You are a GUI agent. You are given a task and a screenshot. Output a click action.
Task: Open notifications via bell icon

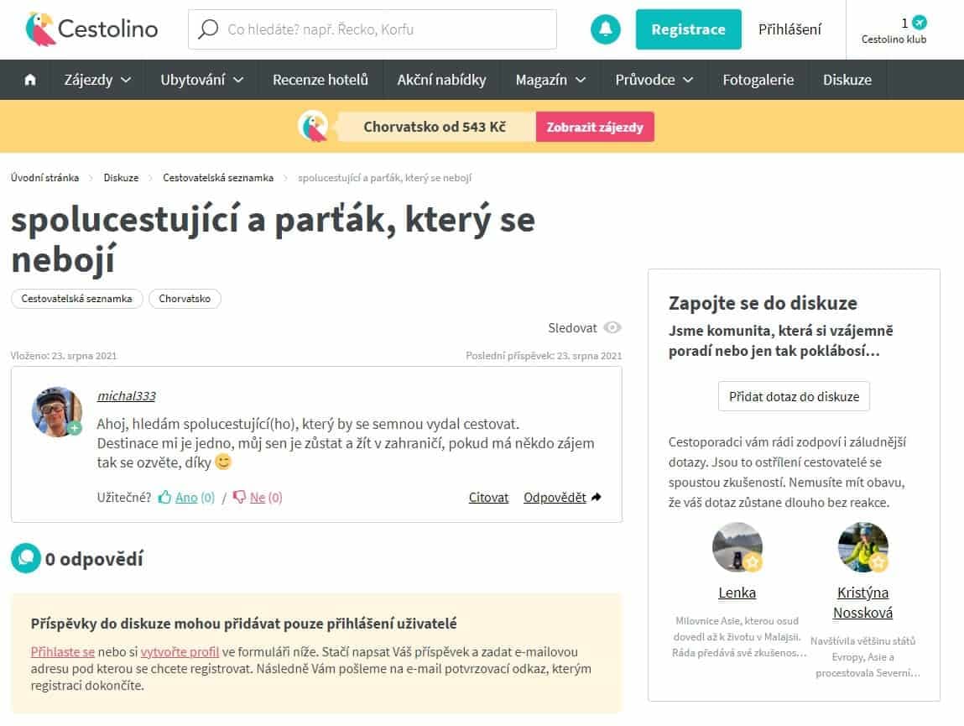click(x=605, y=29)
